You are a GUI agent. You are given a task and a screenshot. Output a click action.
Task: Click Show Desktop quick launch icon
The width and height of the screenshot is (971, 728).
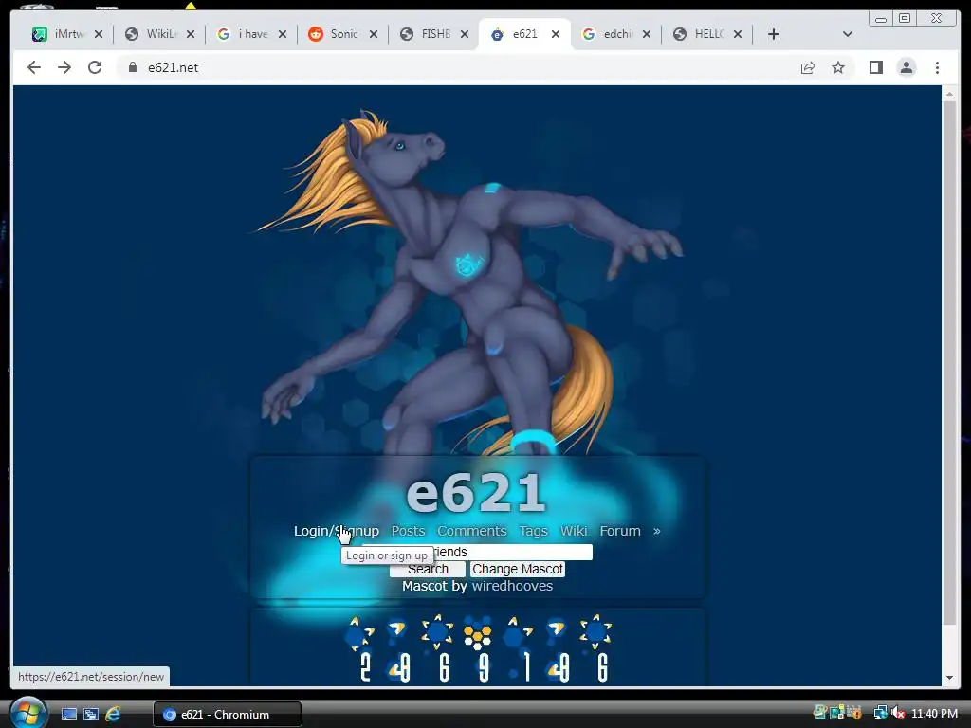point(68,715)
